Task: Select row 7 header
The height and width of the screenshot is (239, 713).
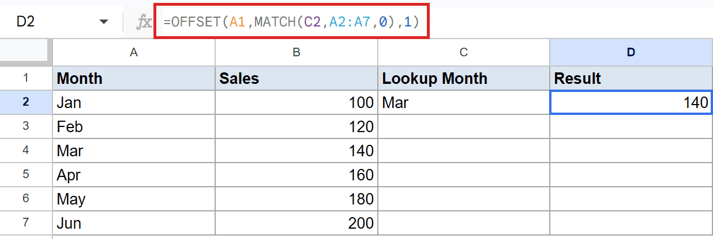Action: click(26, 223)
